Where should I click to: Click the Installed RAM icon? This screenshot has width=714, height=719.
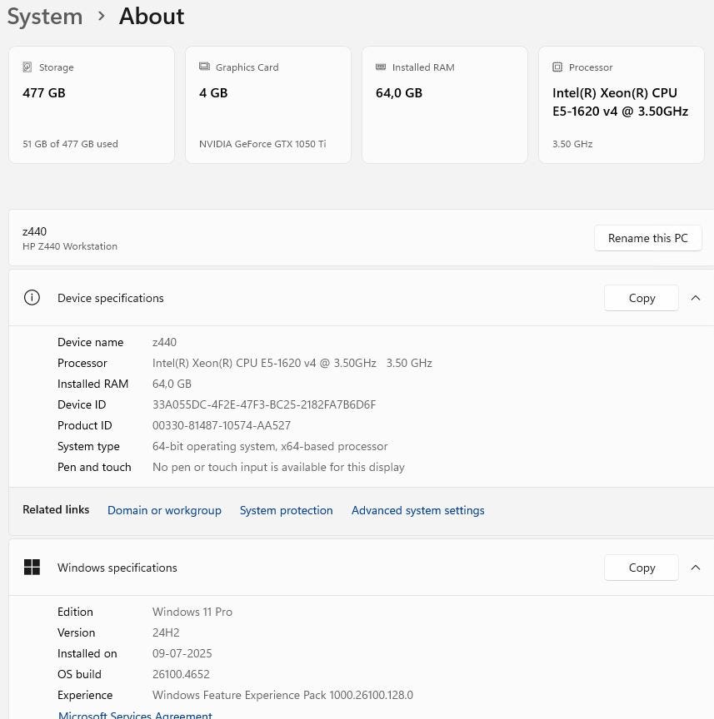tap(381, 67)
